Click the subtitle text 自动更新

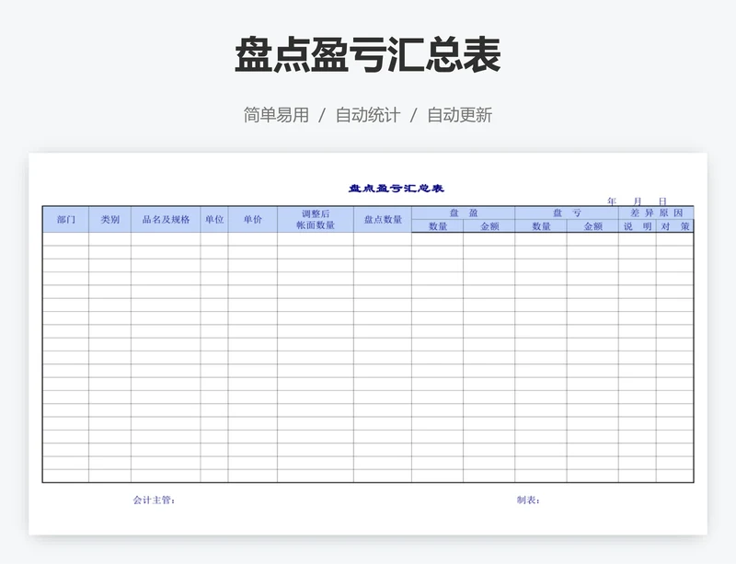459,115
